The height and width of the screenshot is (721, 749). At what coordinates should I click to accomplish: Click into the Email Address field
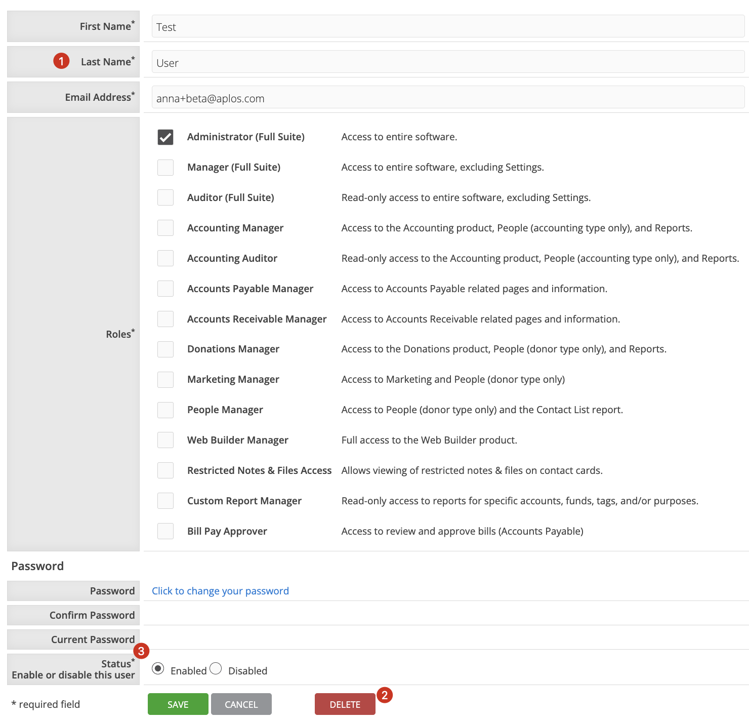click(447, 98)
